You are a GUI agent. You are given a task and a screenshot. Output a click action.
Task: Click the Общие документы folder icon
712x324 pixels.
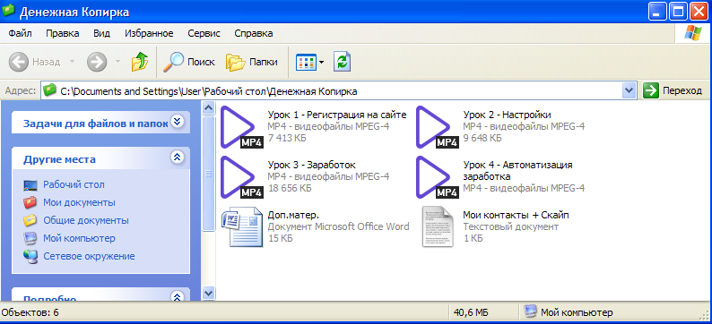[x=30, y=221]
